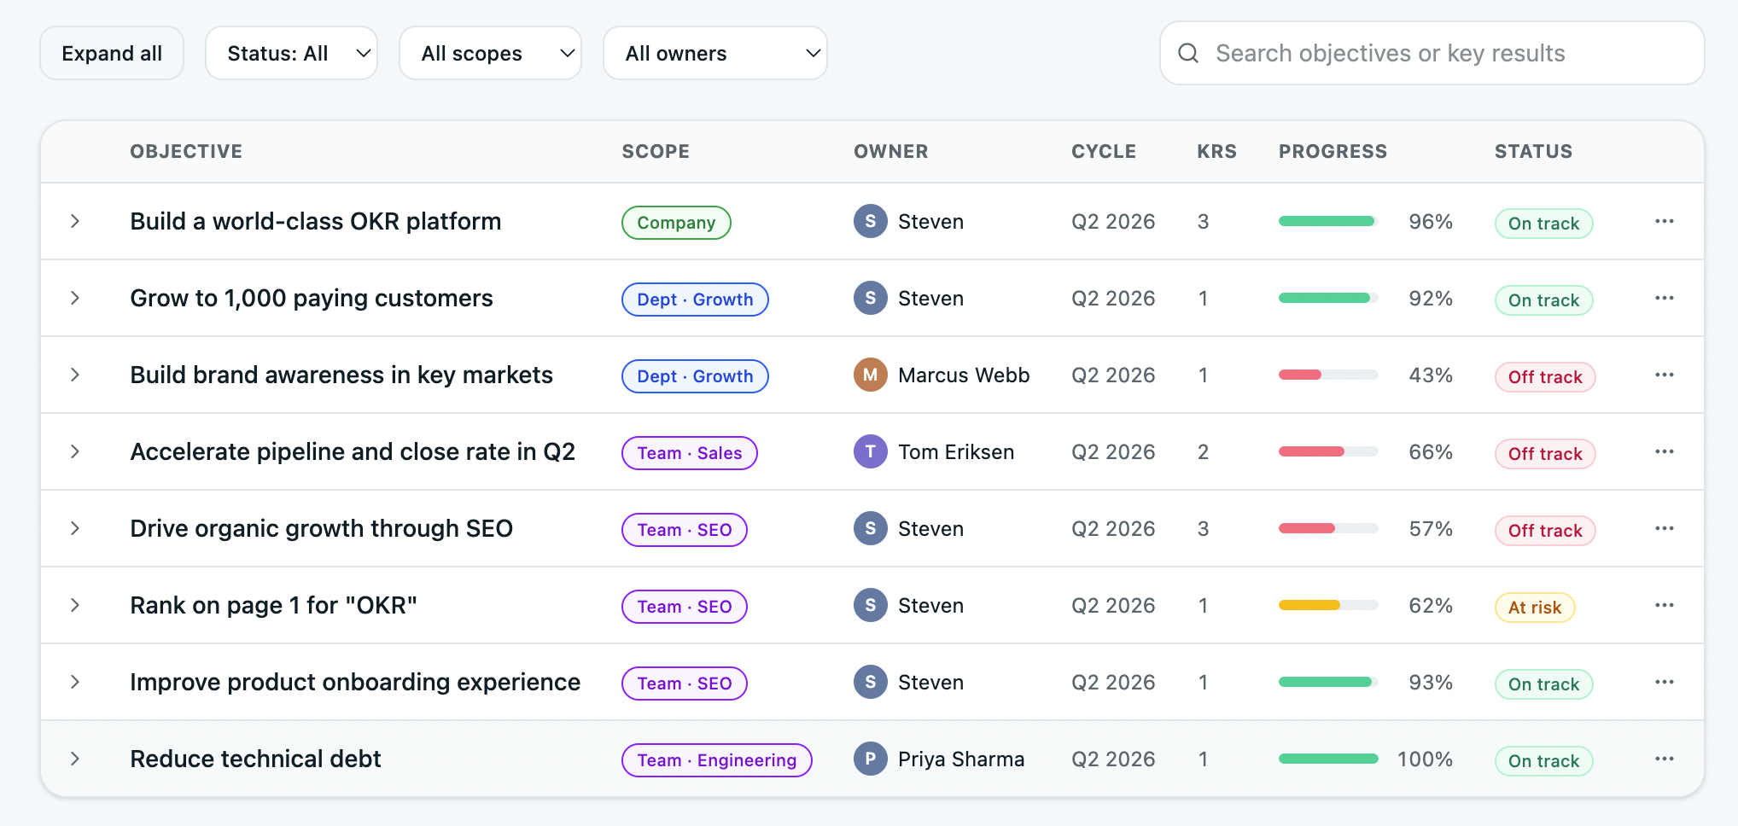Image resolution: width=1738 pixels, height=826 pixels.
Task: Click Team · SEO tag on Drive organic growth row
Action: [x=684, y=530]
